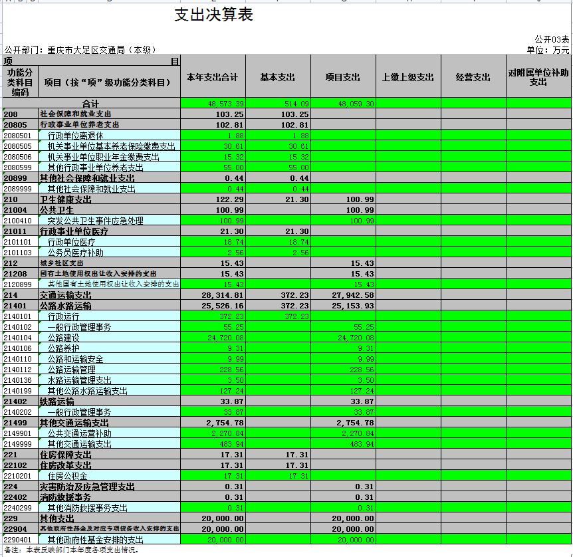The image size is (573, 557).
Task: Select the 公开03表 label
Action: 552,39
